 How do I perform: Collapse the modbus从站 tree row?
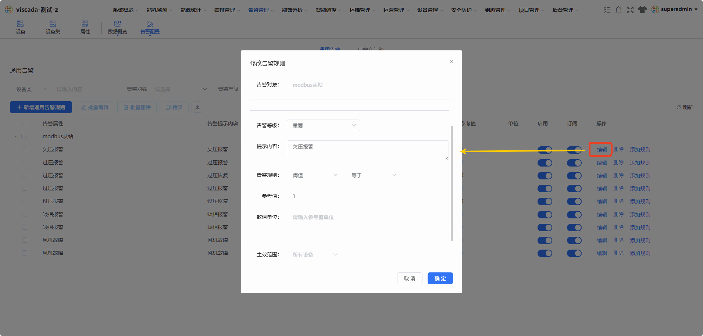tap(16, 136)
